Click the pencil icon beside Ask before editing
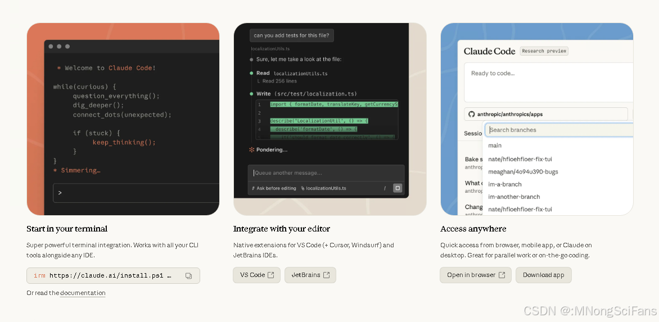The width and height of the screenshot is (659, 322). click(254, 188)
